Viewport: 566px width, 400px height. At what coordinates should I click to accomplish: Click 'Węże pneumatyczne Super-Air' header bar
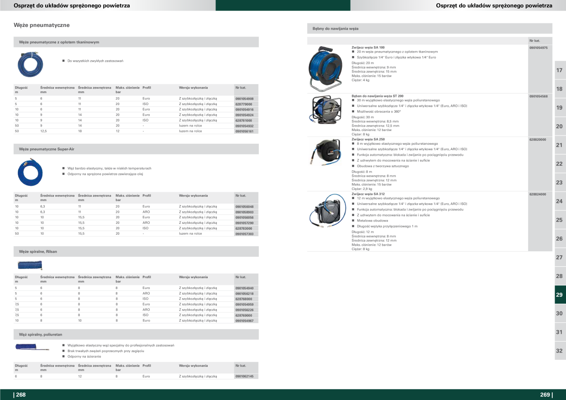click(x=136, y=149)
